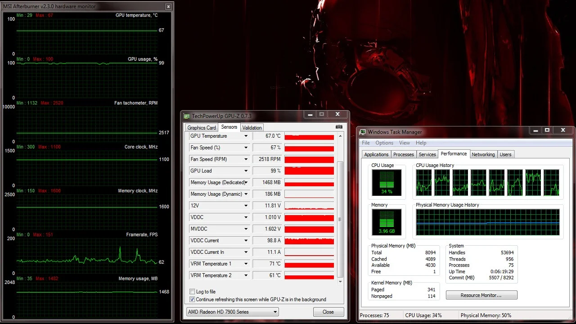Launch Resource Monitor from Task Manager
576x324 pixels.
pos(481,295)
